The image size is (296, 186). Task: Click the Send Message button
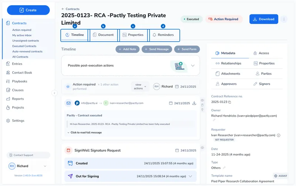click(157, 49)
